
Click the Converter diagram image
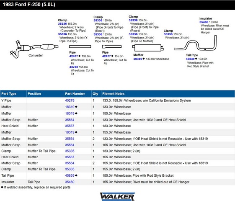tap(34, 49)
